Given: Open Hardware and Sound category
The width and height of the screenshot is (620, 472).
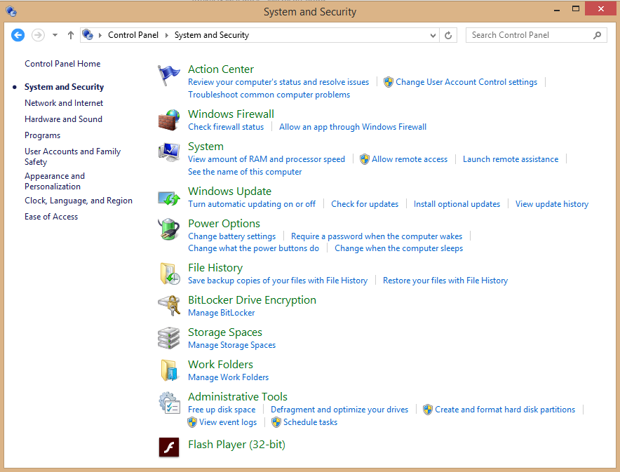Looking at the screenshot, I should [x=63, y=119].
